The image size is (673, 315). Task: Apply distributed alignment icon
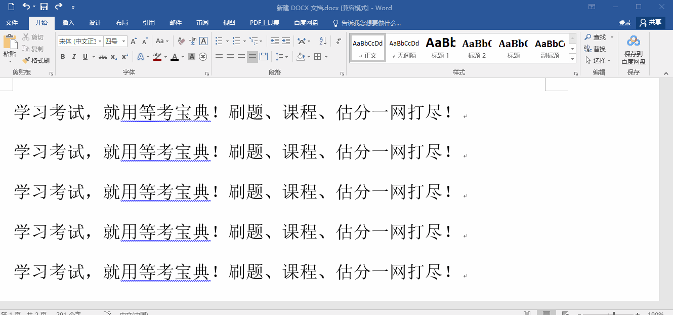264,57
